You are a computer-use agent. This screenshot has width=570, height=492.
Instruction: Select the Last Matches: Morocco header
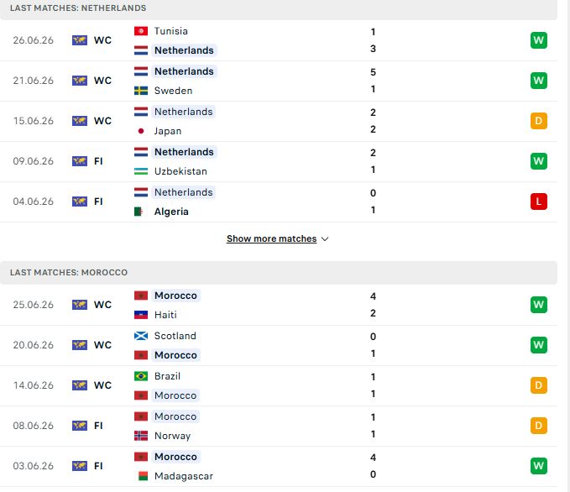279,273
